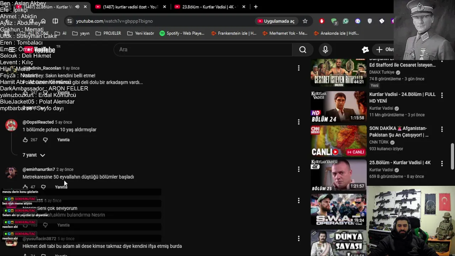Open the Anakonda izle bookmark

point(336,33)
